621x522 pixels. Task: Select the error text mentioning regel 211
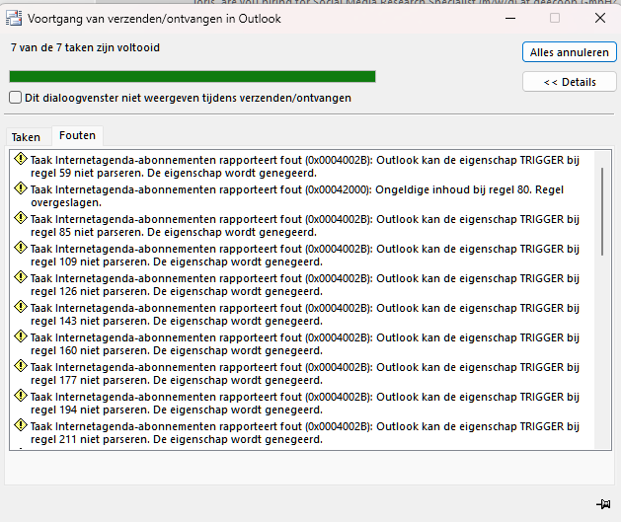coord(305,433)
